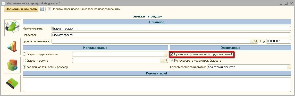295x96 pixels.
Task: Click document icon in window title bar
Action: 3,3
